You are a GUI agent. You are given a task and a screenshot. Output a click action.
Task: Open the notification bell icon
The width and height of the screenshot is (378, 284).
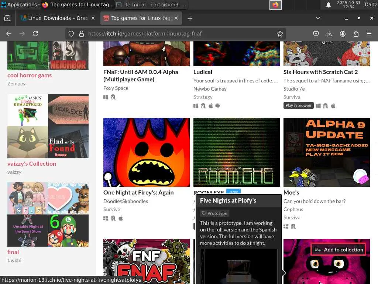coord(328,5)
